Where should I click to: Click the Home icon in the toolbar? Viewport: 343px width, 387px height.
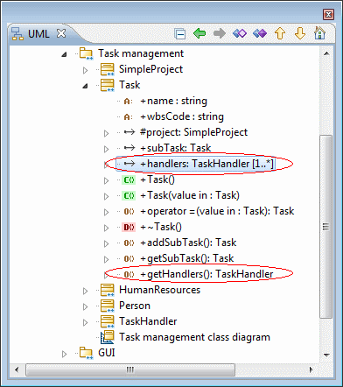tap(319, 33)
